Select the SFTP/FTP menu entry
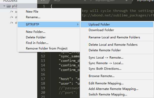Viewport: 154px width, 98px height. tap(49, 24)
